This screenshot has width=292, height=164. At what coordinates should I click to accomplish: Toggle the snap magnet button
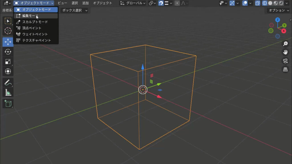[161, 3]
